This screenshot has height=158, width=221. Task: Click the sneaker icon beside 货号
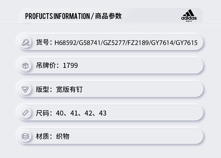pos(25,42)
